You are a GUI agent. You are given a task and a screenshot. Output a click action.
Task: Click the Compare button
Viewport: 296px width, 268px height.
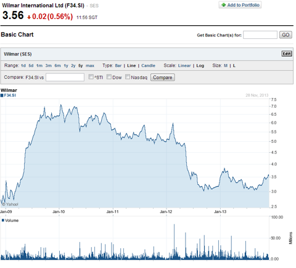tap(163, 78)
